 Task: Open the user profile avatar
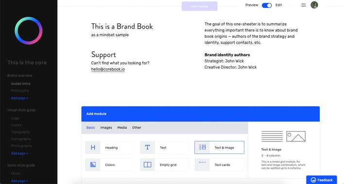314,5
